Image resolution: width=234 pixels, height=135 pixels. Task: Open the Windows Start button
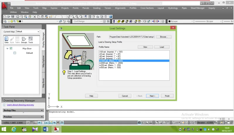(4, 129)
